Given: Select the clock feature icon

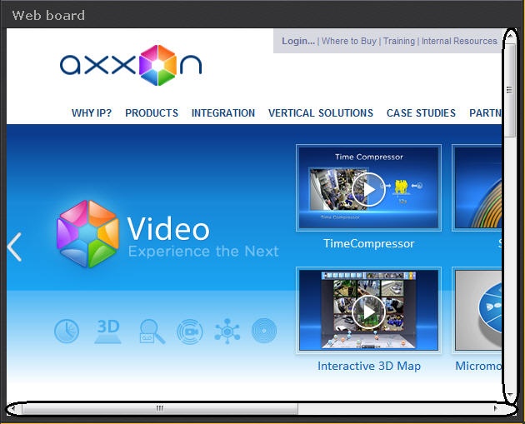Looking at the screenshot, I should [x=67, y=332].
